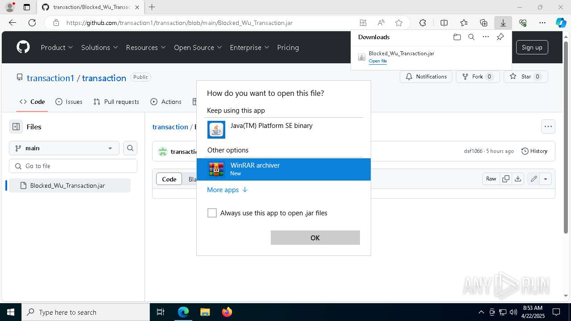Open Edge Settings and more menu

point(542,23)
